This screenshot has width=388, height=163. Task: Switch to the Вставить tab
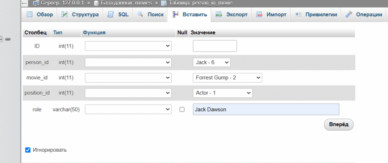click(189, 15)
